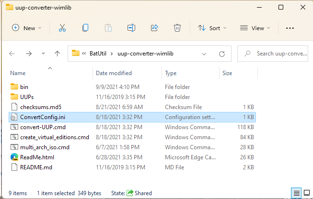Sort by Date modified column header
Screen dimensions: 313x199
point(114,73)
